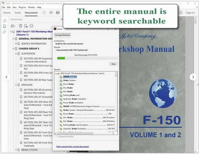This screenshot has width=199, height=154.
Task: Switch to the Tools tab
Action: [18, 13]
